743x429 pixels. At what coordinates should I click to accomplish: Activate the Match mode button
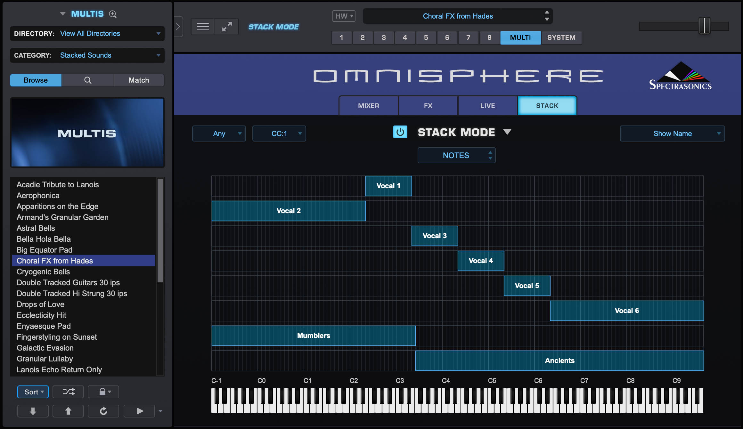138,80
